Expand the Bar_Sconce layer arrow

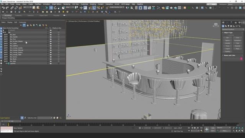(x=5, y=57)
